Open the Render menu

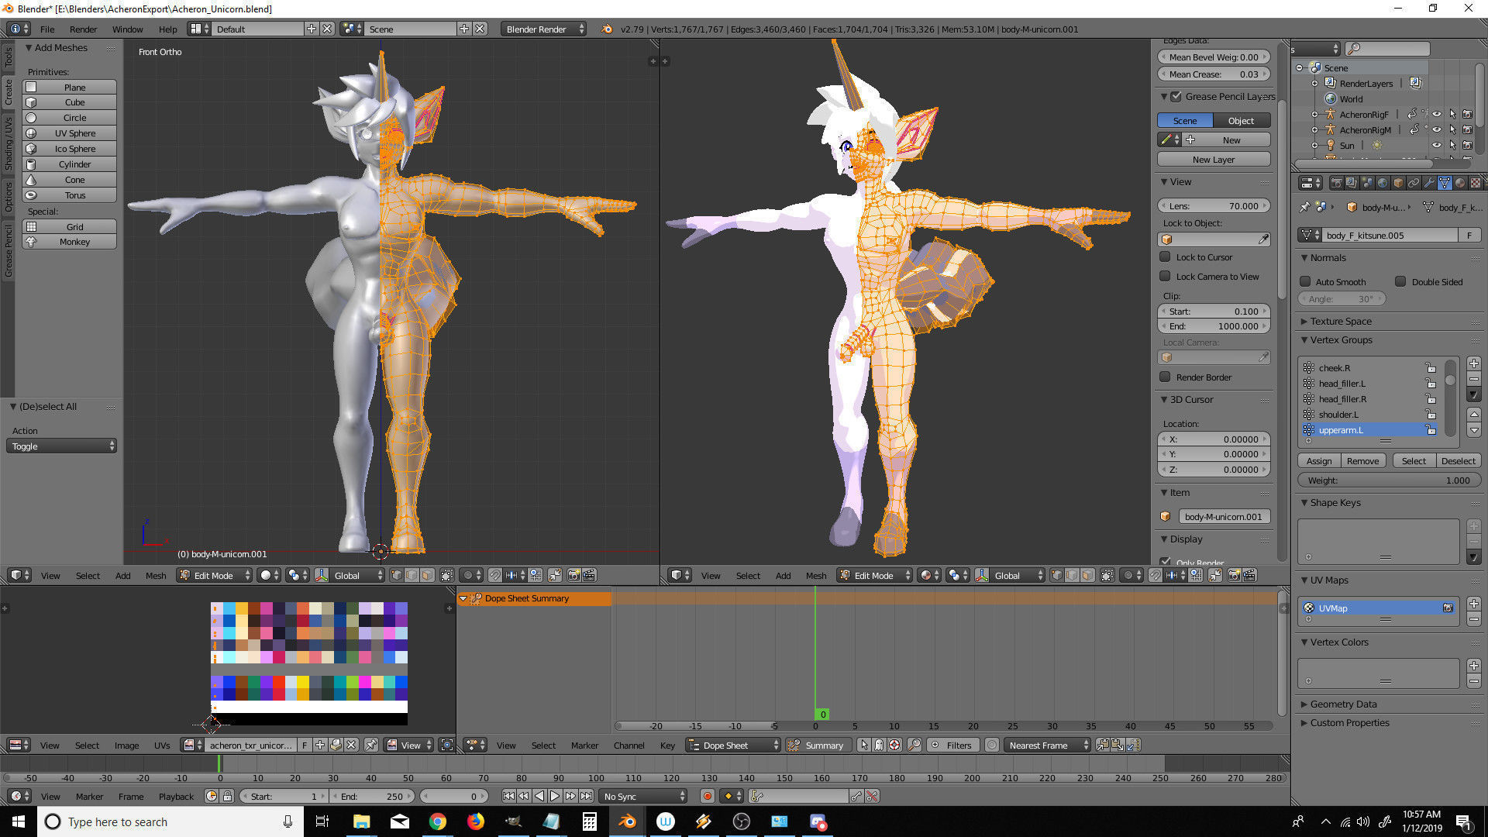[83, 29]
